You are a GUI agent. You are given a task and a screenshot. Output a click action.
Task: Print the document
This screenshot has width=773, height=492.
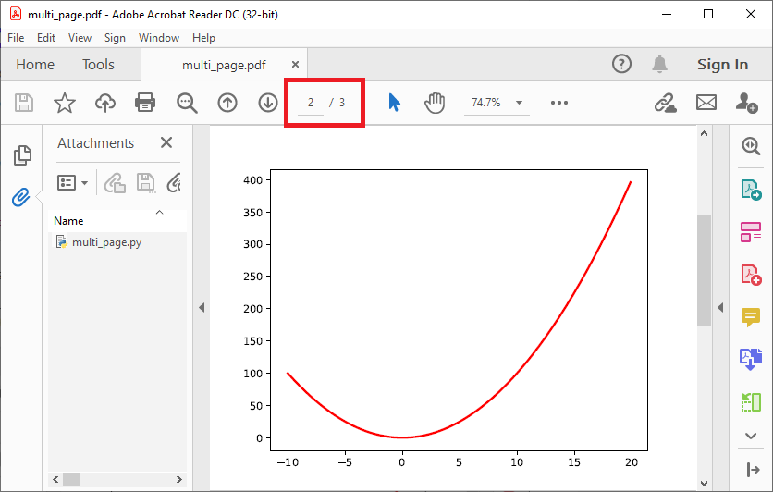point(145,103)
